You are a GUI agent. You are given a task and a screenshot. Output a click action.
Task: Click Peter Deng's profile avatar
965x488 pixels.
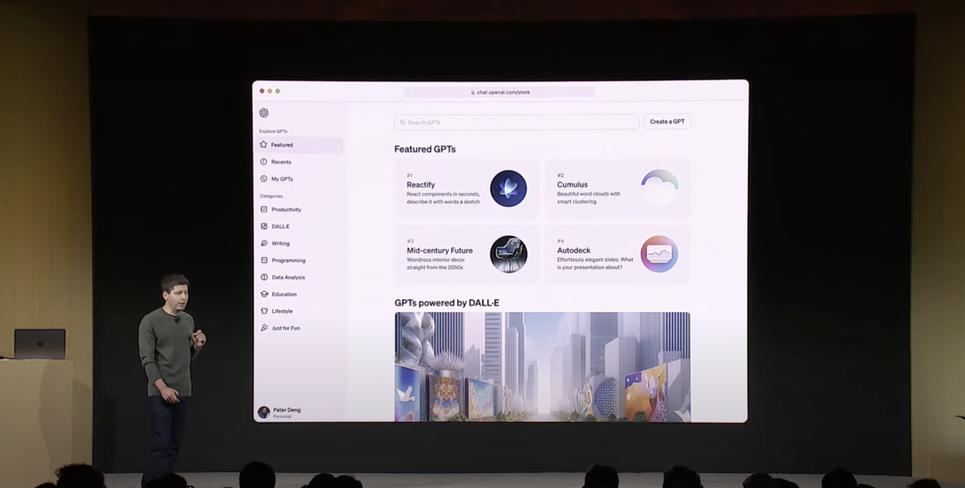click(x=264, y=412)
